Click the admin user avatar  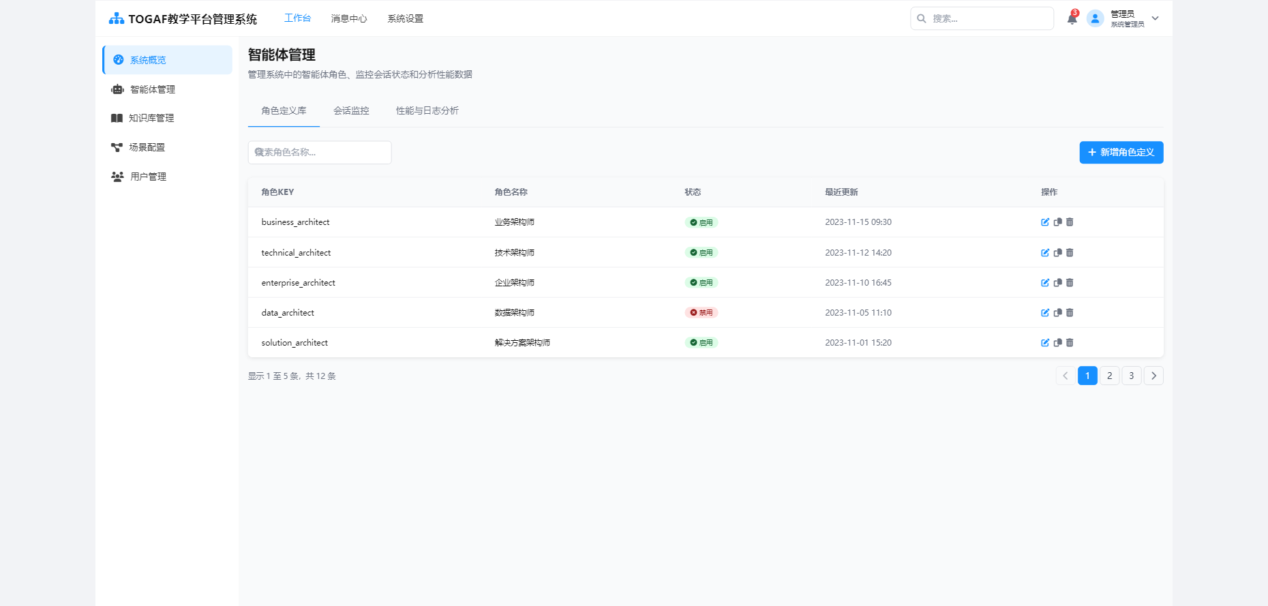click(1095, 18)
